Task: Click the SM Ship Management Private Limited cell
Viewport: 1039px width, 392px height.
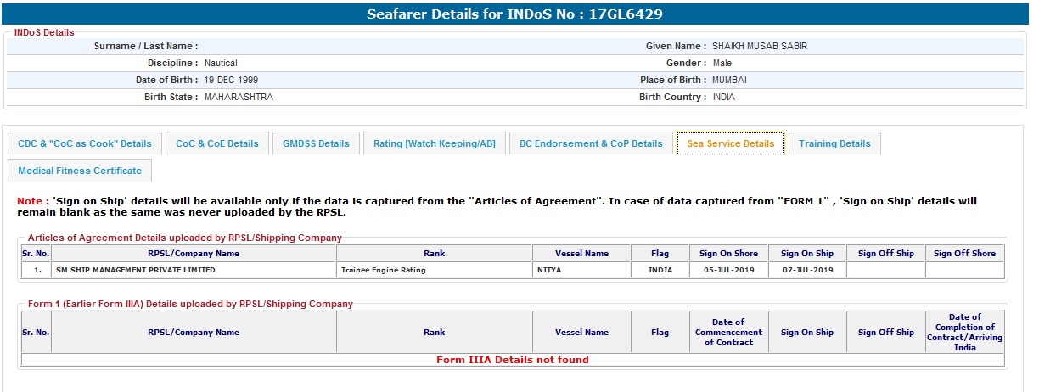Action: tap(136, 271)
